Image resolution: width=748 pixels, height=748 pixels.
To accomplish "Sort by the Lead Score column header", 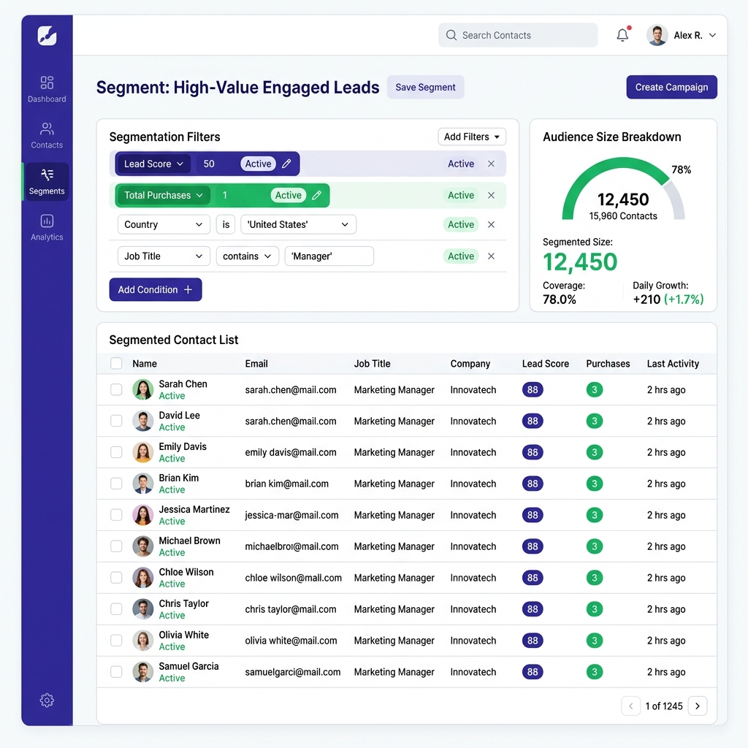I will (x=545, y=364).
